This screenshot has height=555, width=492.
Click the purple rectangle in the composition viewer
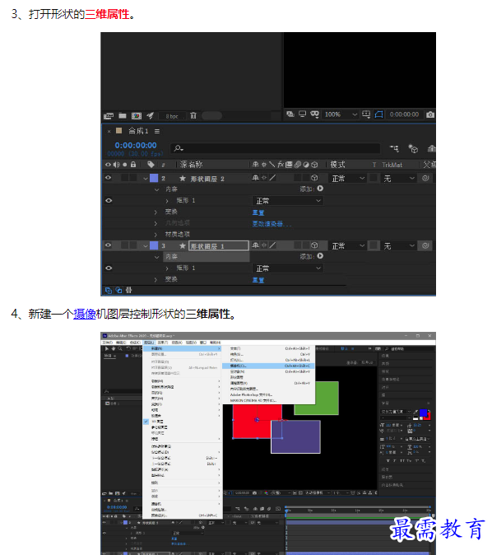[x=295, y=436]
